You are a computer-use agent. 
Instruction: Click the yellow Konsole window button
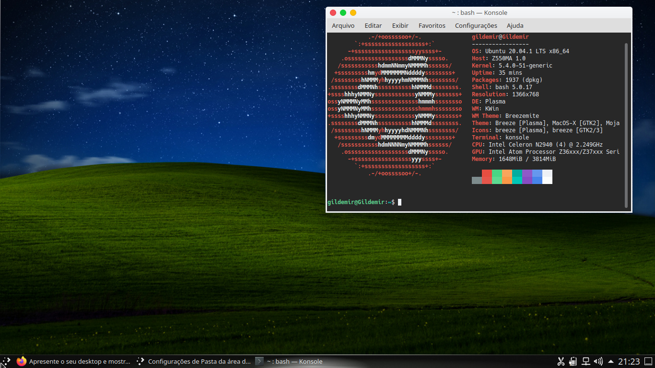353,13
